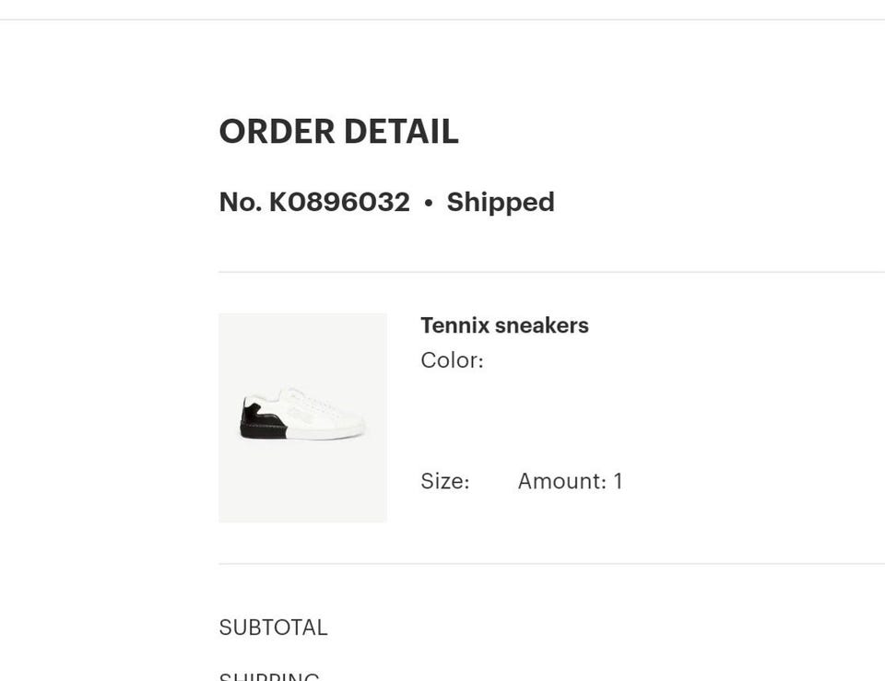Click the divider line above the product
885x681 pixels.
tap(551, 272)
